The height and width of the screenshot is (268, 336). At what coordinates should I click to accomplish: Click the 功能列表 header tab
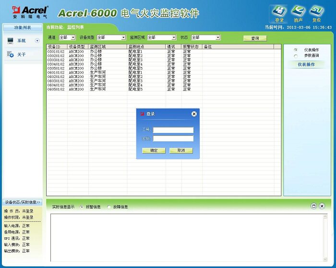click(23, 28)
